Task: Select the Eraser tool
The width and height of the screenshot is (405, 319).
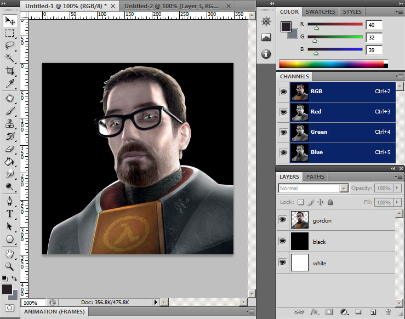Action: 10,149
